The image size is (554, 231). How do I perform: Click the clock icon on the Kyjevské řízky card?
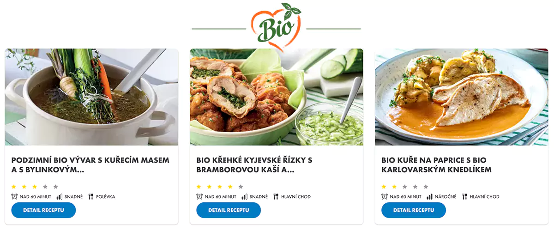tap(199, 196)
